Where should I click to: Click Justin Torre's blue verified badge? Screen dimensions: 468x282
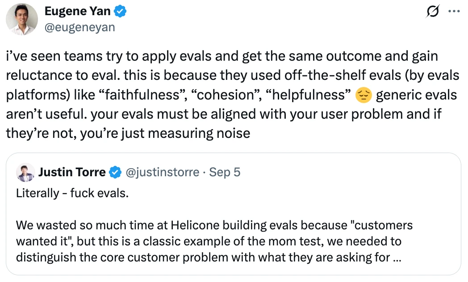pyautogui.click(x=116, y=172)
